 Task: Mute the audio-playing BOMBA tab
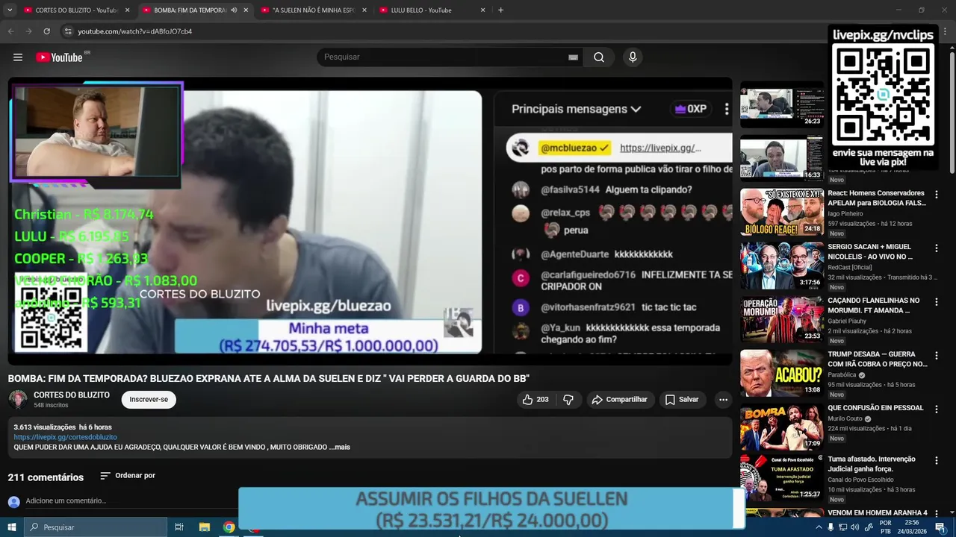coord(234,10)
